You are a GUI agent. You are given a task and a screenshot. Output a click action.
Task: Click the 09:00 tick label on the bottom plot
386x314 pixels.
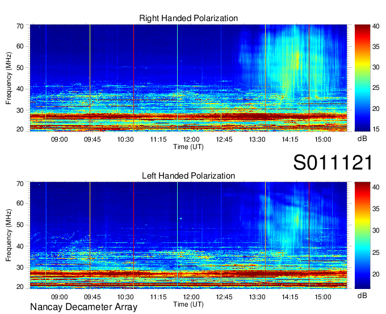[x=60, y=297]
